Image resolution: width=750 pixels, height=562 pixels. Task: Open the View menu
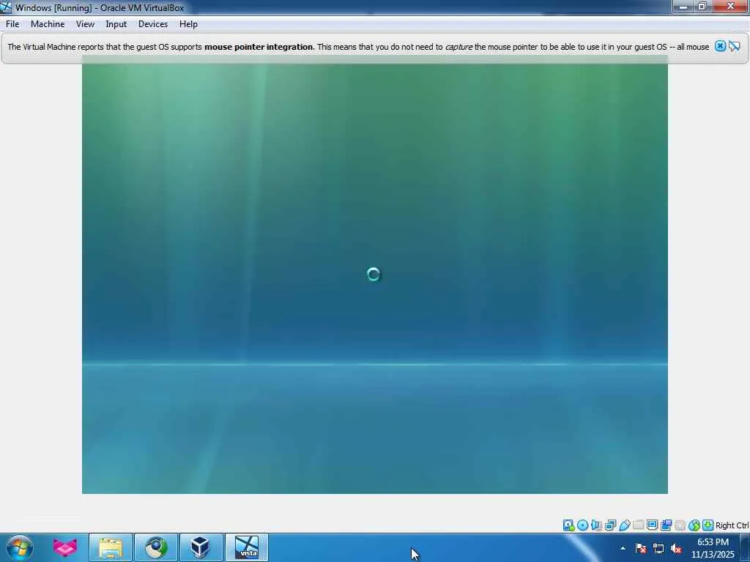pyautogui.click(x=85, y=24)
